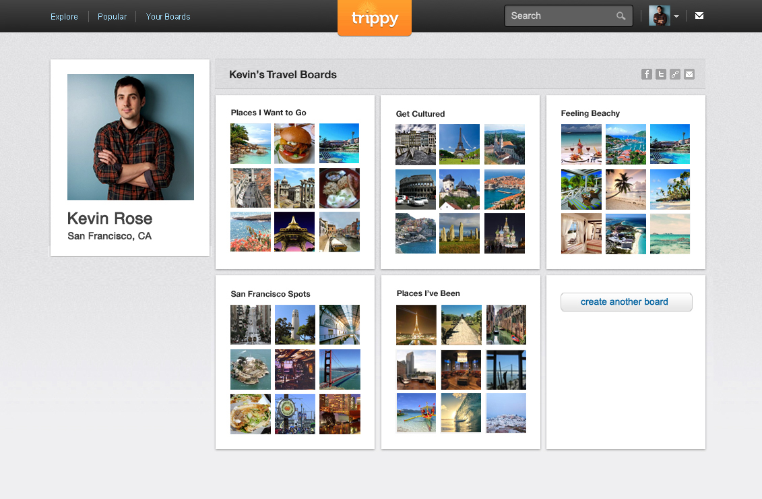
Task: Copy board link using chain icon
Action: (675, 74)
